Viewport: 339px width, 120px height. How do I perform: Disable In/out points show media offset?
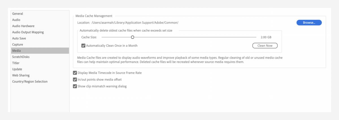[75, 80]
